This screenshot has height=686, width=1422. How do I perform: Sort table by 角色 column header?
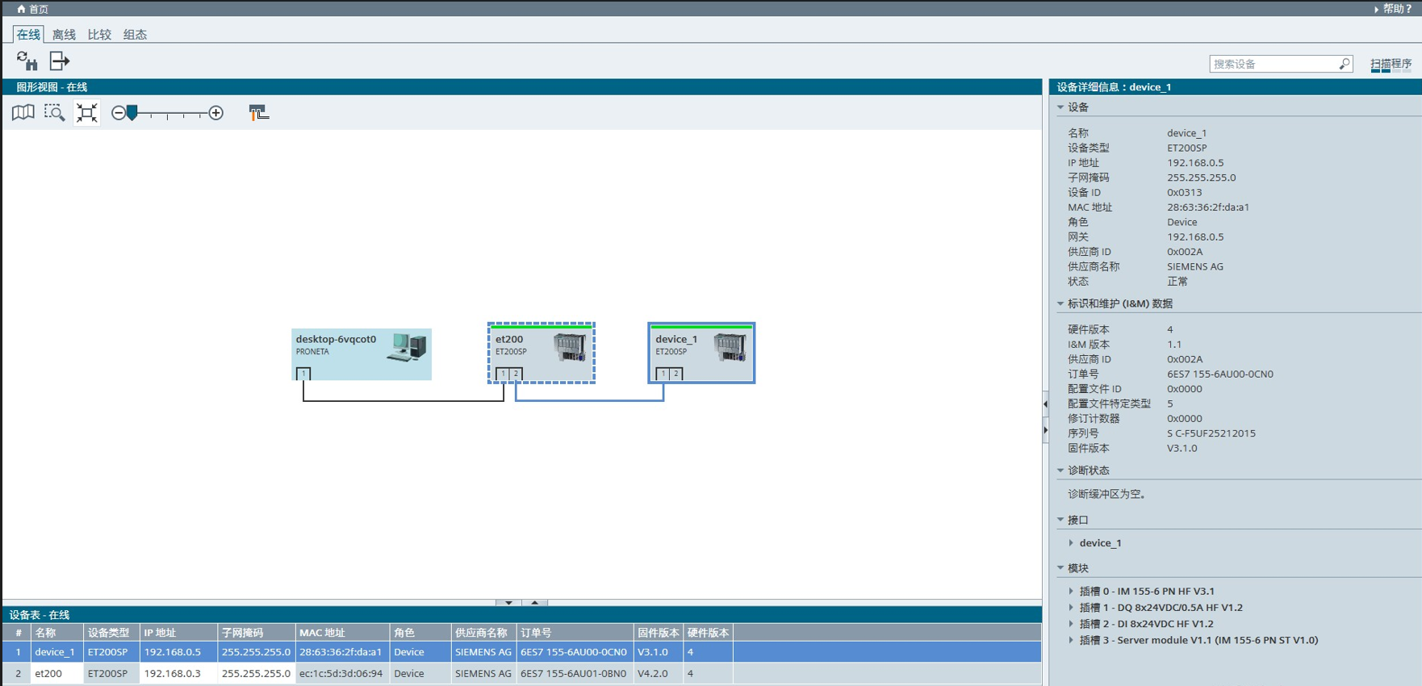420,633
